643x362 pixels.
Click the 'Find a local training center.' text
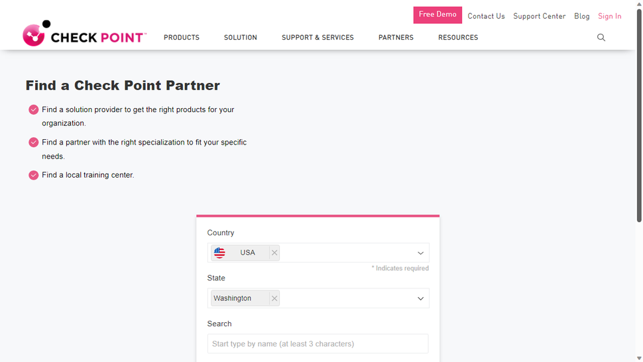[x=88, y=175]
